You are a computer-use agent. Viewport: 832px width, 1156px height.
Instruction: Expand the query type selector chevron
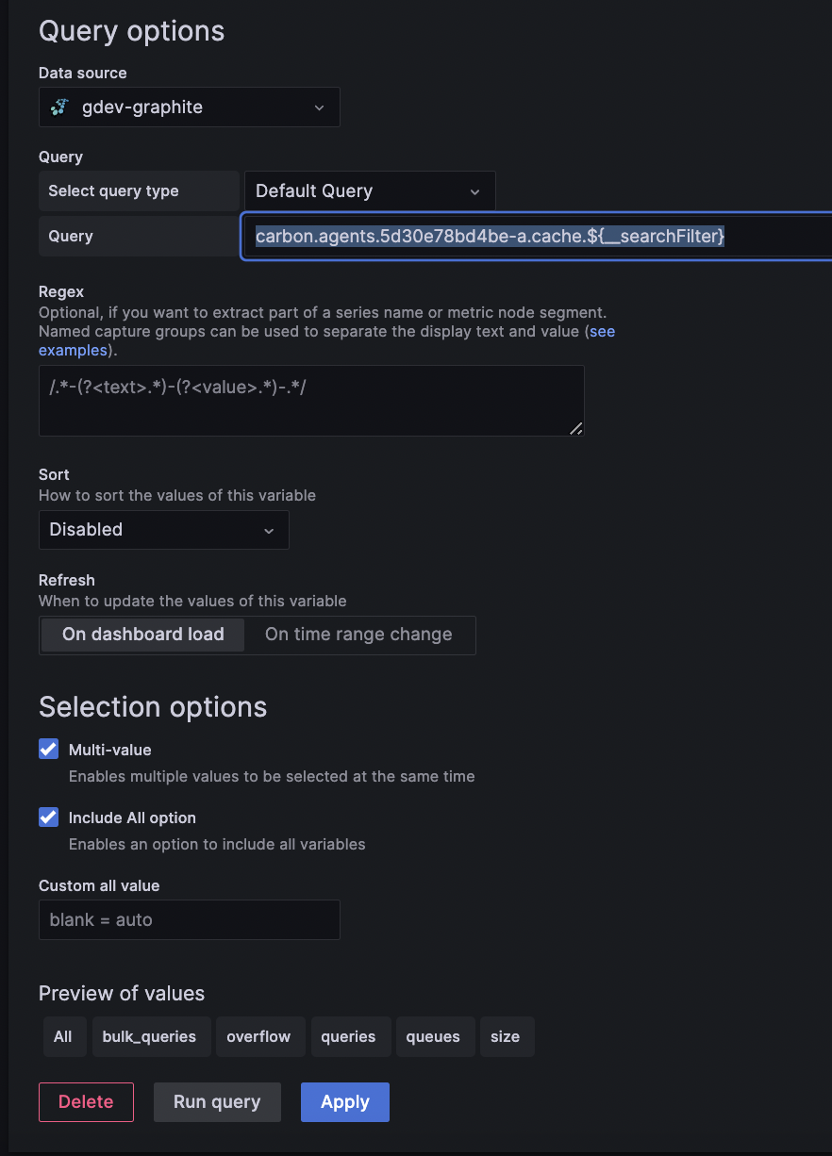click(x=475, y=190)
